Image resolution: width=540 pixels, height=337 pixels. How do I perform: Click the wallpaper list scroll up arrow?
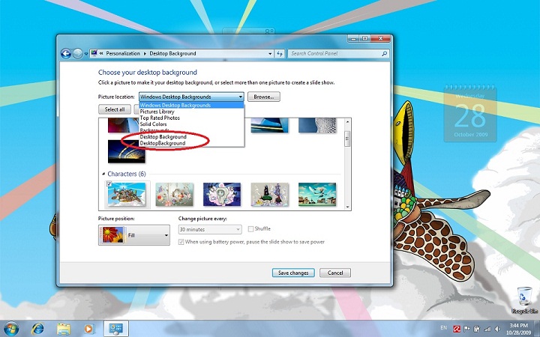pyautogui.click(x=347, y=122)
